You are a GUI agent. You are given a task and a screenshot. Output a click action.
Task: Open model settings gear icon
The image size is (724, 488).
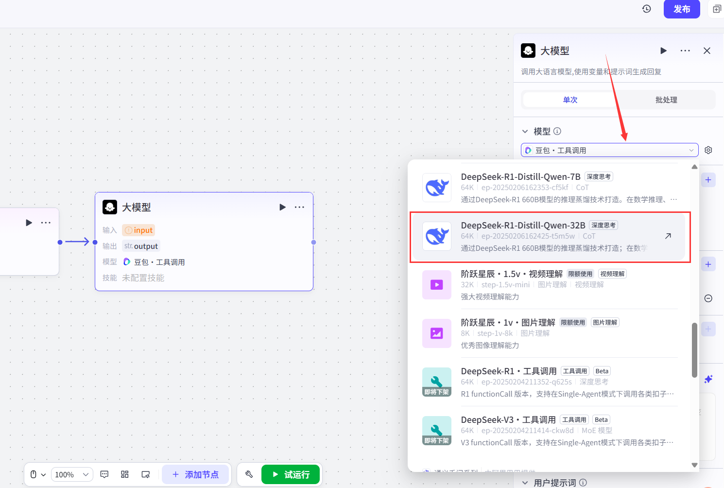(708, 150)
